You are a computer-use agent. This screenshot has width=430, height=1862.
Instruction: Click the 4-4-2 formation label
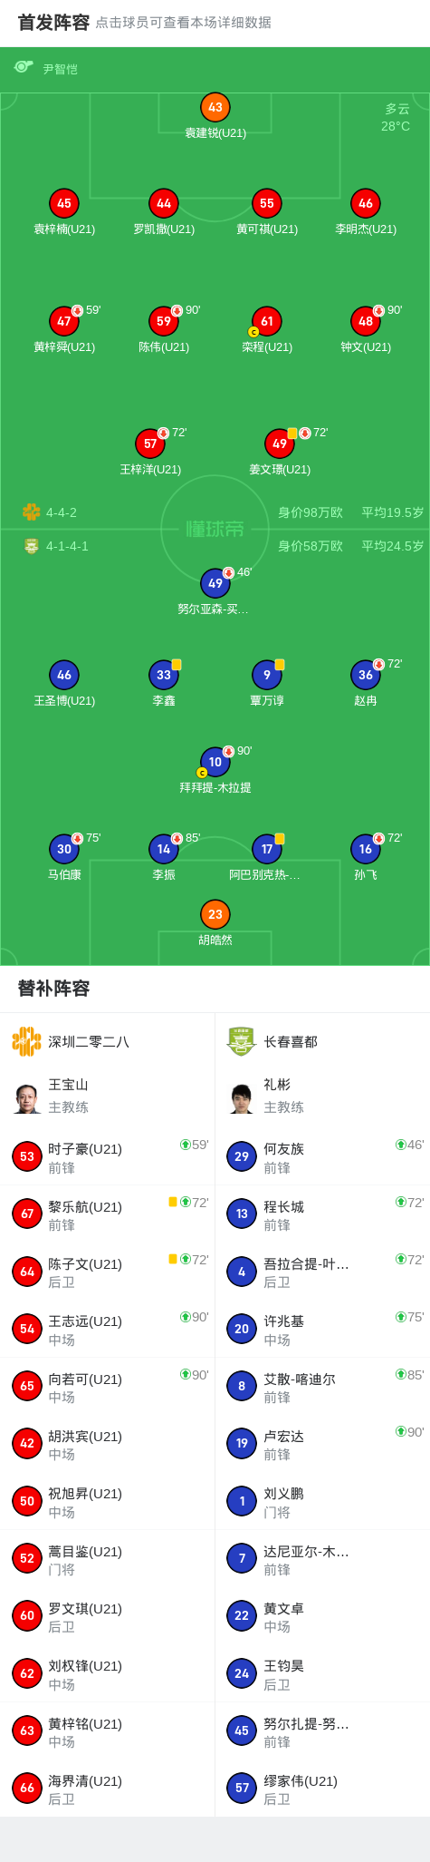point(62,512)
